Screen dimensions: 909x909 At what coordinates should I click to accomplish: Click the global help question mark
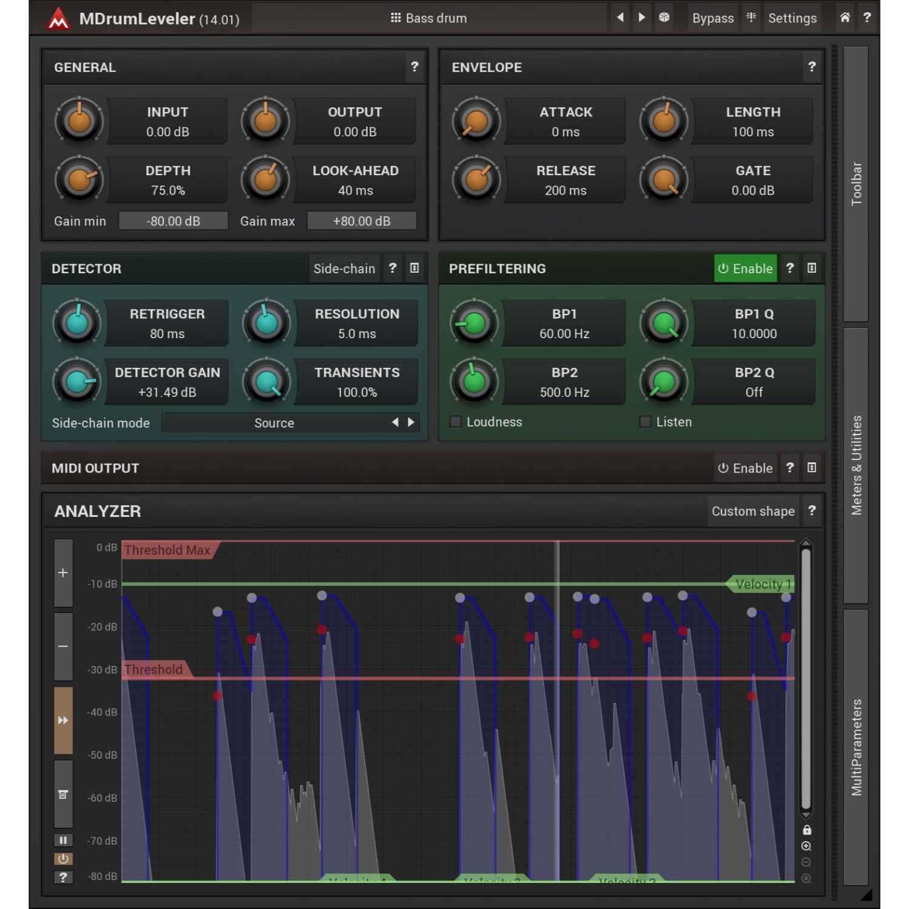coord(867,18)
